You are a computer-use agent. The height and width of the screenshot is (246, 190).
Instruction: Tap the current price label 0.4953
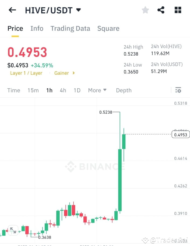181,134
